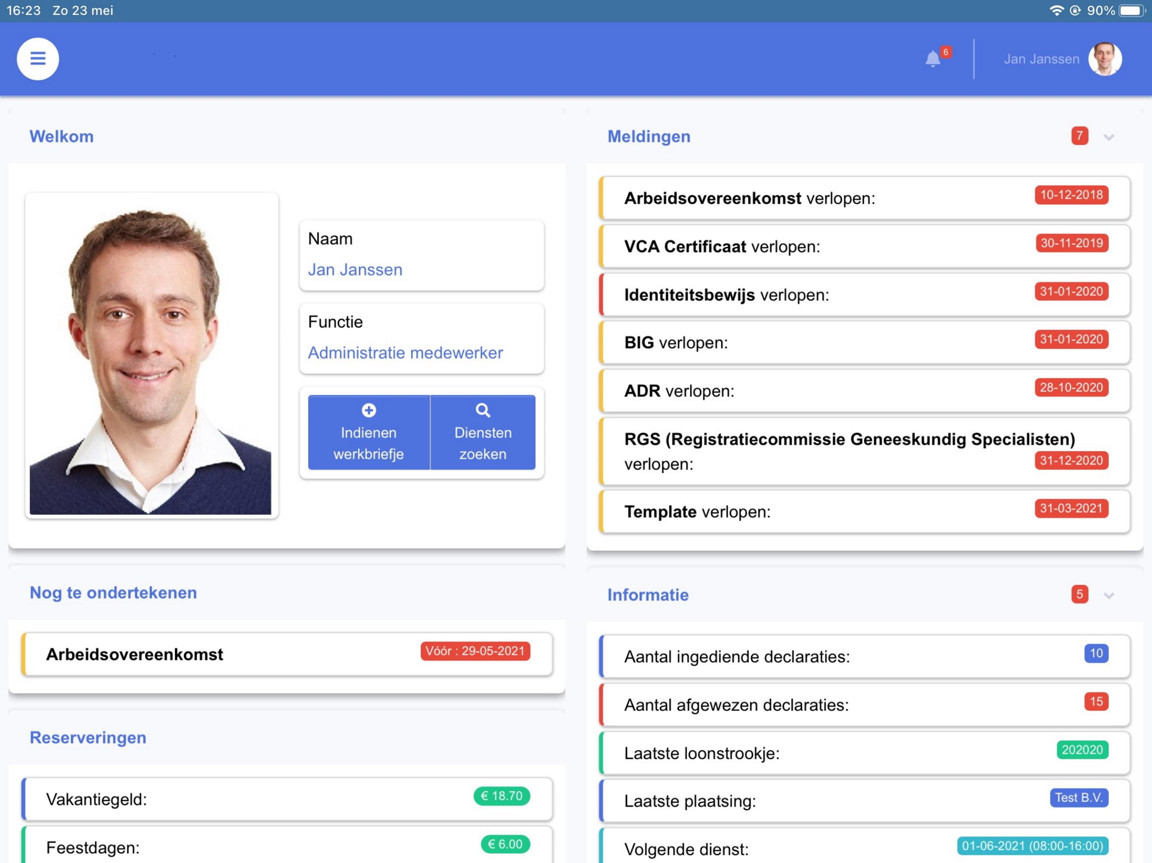Click the Nog te ondertekenen heading
This screenshot has width=1152, height=863.
(x=113, y=593)
